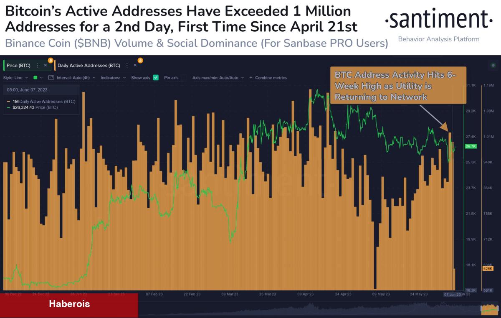Click the 26.7K current price axis label
The height and width of the screenshot is (318, 501).
pos(471,146)
